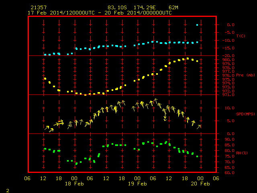Click the T(C) axis label

point(241,36)
